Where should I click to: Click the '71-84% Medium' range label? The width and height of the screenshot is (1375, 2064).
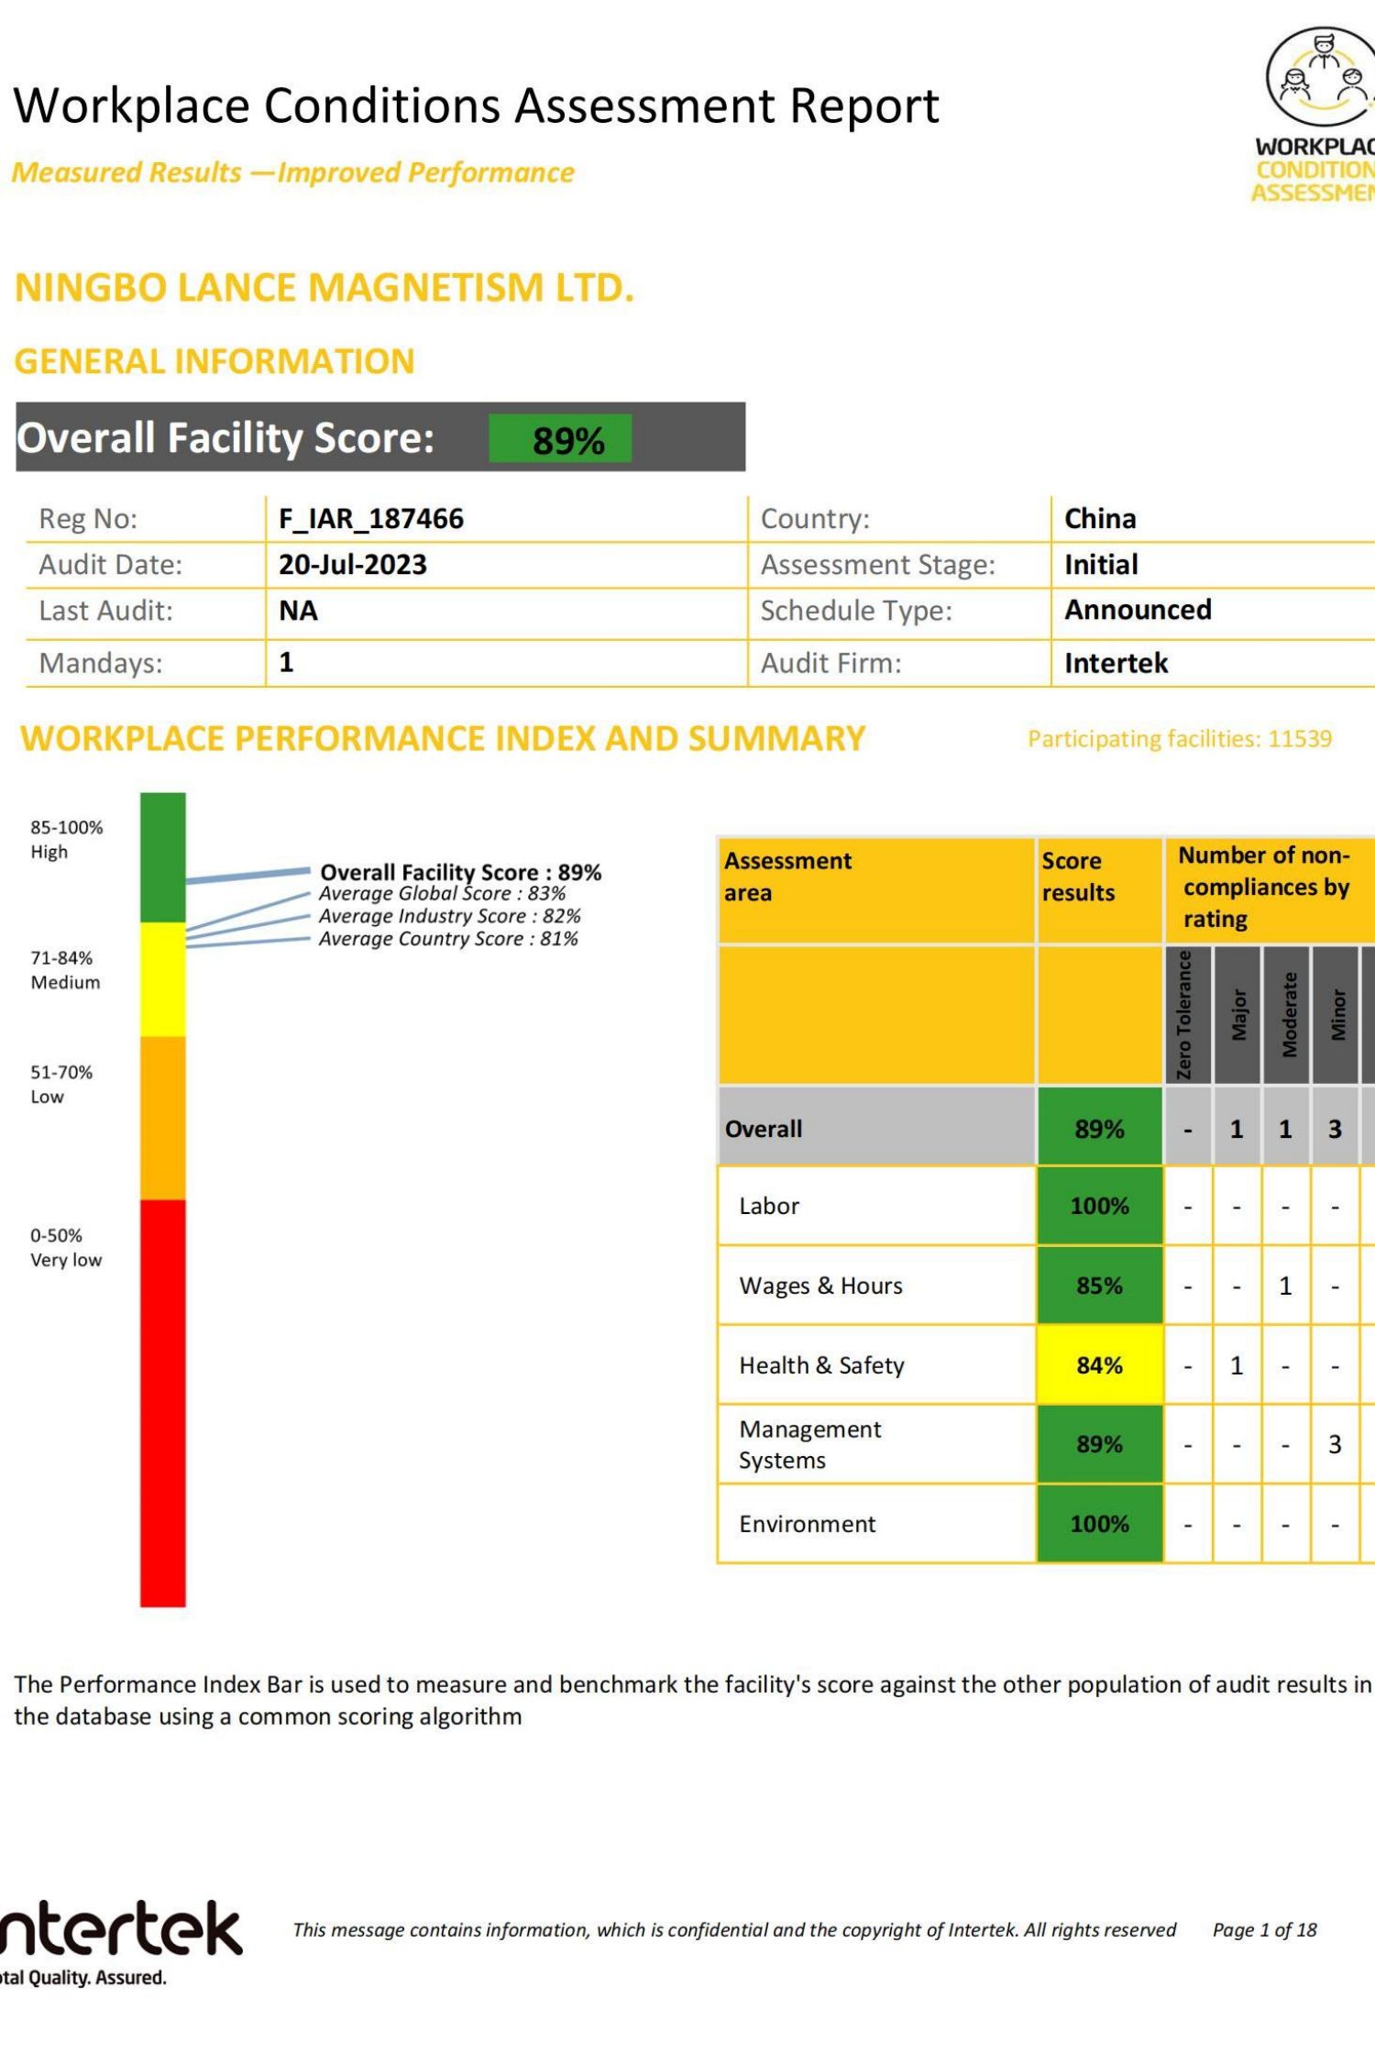click(65, 970)
